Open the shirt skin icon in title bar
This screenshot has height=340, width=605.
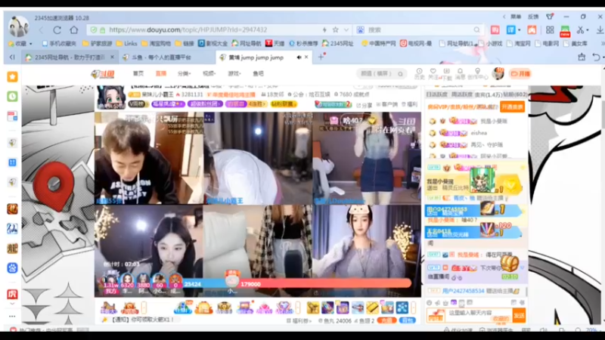(550, 17)
